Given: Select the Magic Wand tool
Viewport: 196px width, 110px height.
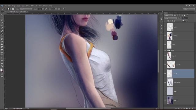Looking at the screenshot, I should pos(2,23).
